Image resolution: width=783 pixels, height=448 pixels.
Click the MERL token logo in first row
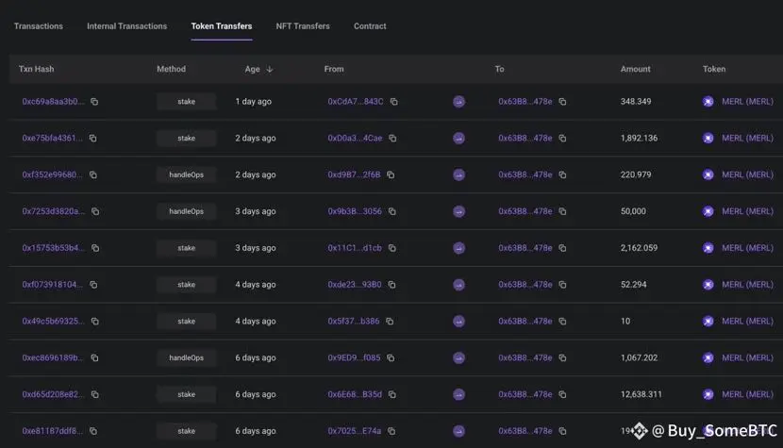(708, 102)
